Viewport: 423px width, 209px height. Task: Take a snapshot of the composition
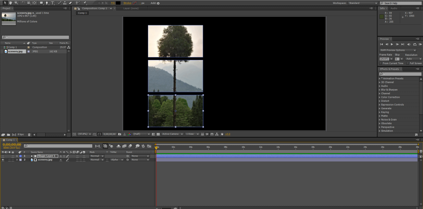pos(119,134)
